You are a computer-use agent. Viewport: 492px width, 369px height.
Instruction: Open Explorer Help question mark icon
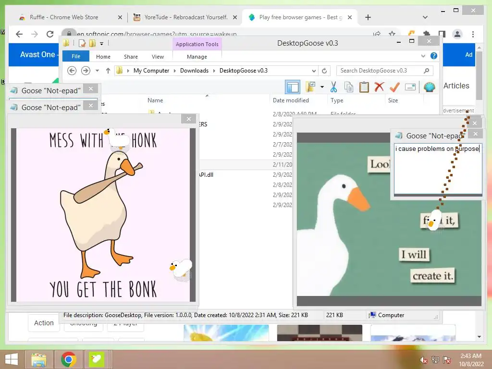[434, 56]
